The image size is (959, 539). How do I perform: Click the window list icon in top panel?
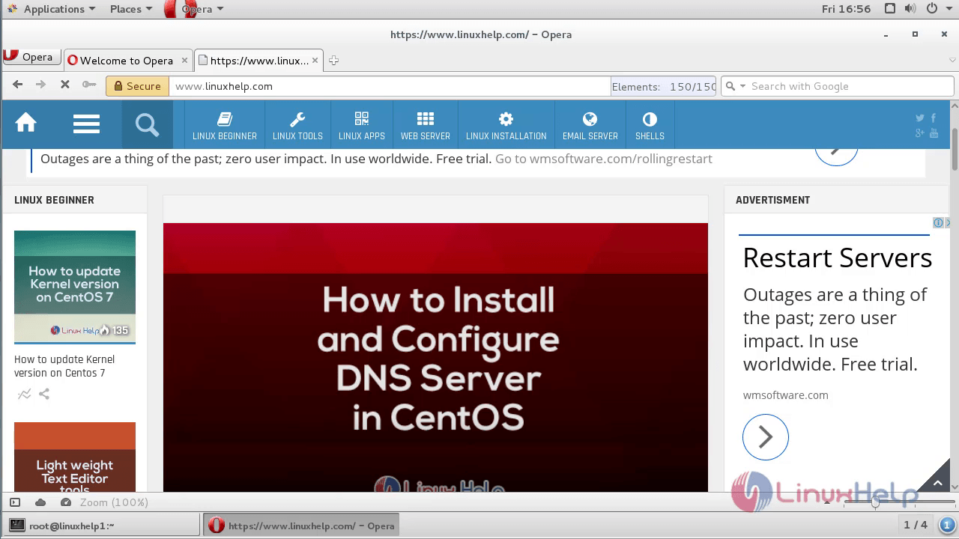coord(890,9)
